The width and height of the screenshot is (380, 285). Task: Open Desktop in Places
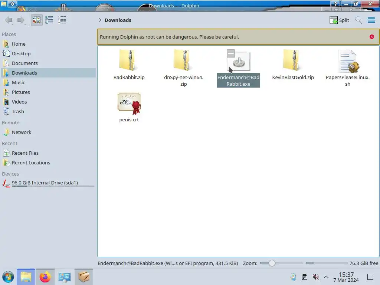point(49,53)
